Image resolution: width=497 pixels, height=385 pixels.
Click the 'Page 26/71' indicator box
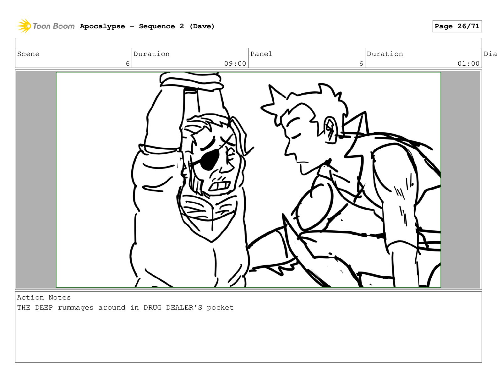point(457,26)
